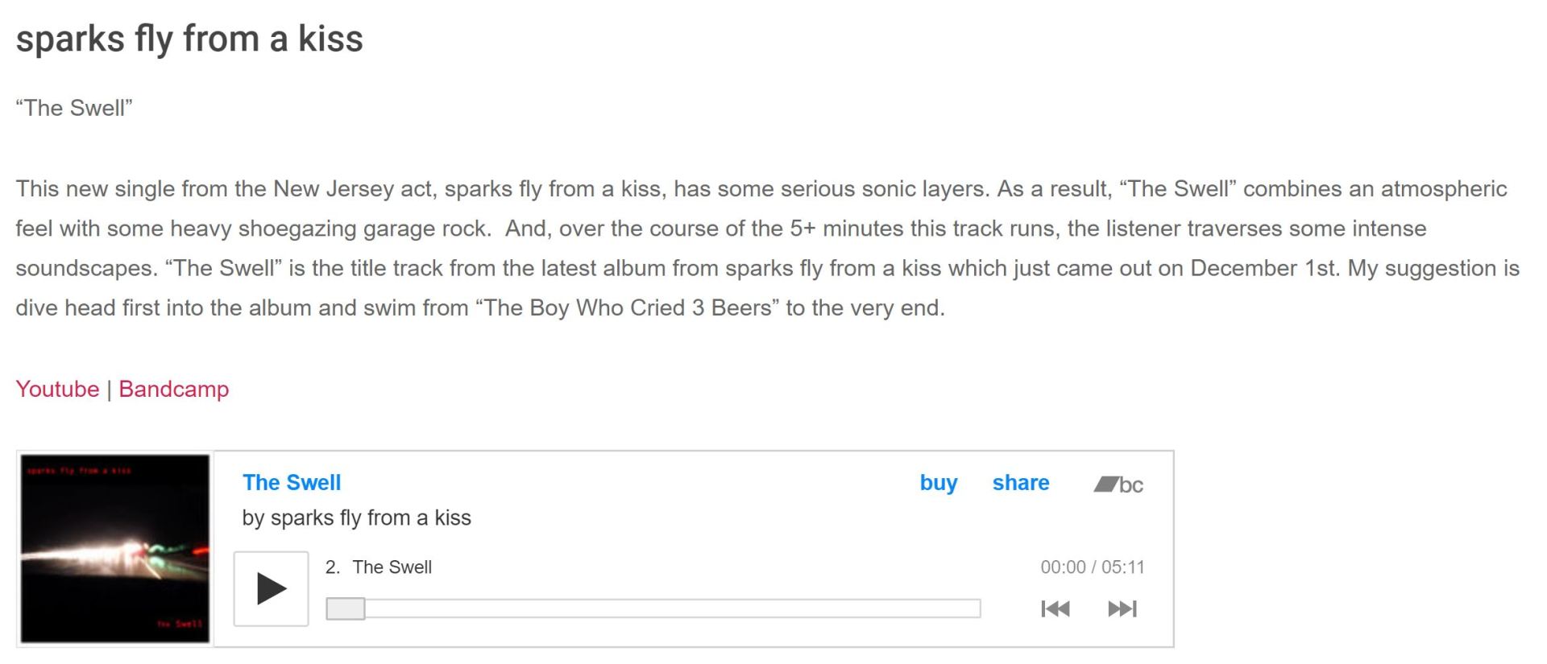Follow the red Bandcamp text link
Screen dimensions: 1547x664
pyautogui.click(x=173, y=390)
